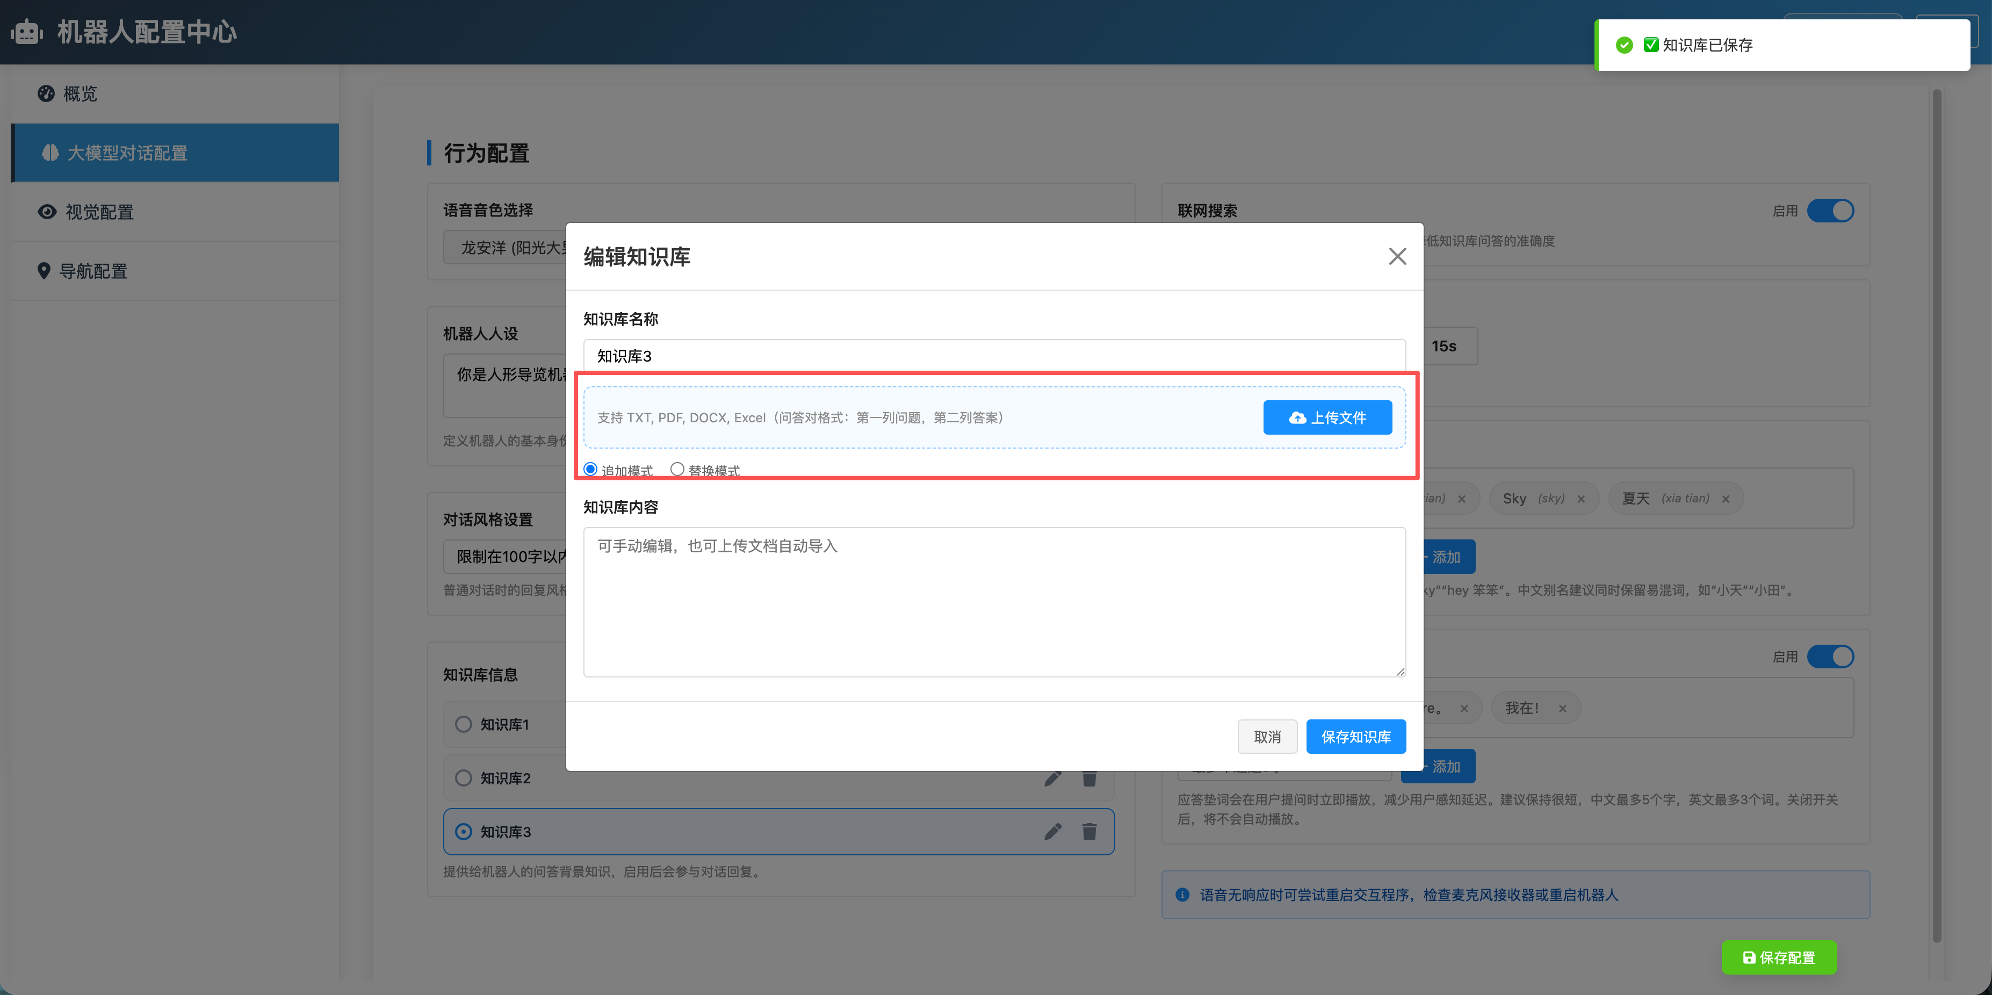The width and height of the screenshot is (1992, 995).
Task: Click into the 知识库内容 text area
Action: click(x=994, y=602)
